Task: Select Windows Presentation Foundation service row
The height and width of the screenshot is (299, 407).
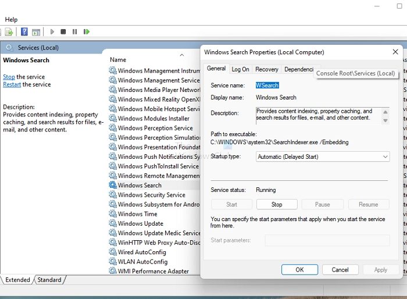Action: [x=155, y=147]
